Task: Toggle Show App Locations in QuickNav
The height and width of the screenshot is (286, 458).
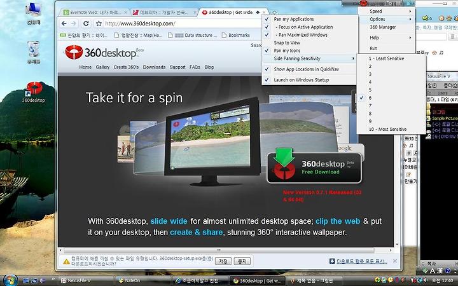Action: (310, 69)
